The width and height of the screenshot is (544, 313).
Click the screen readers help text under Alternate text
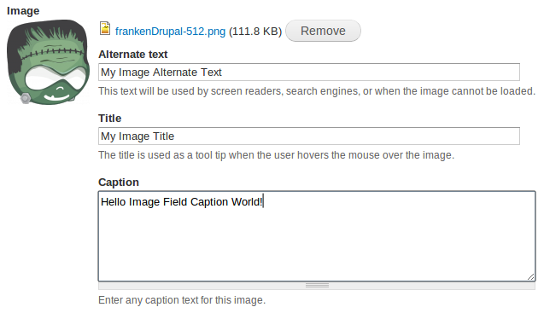[317, 91]
